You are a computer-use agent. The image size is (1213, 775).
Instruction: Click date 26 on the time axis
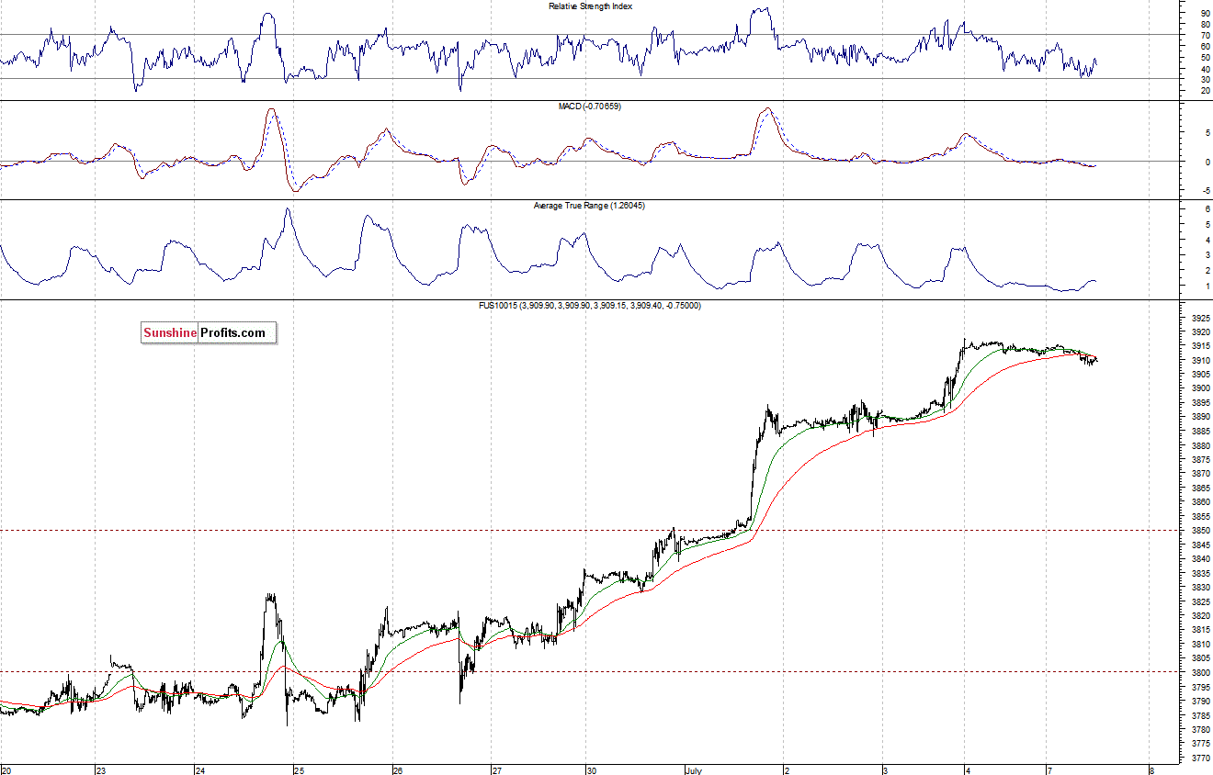tap(398, 769)
